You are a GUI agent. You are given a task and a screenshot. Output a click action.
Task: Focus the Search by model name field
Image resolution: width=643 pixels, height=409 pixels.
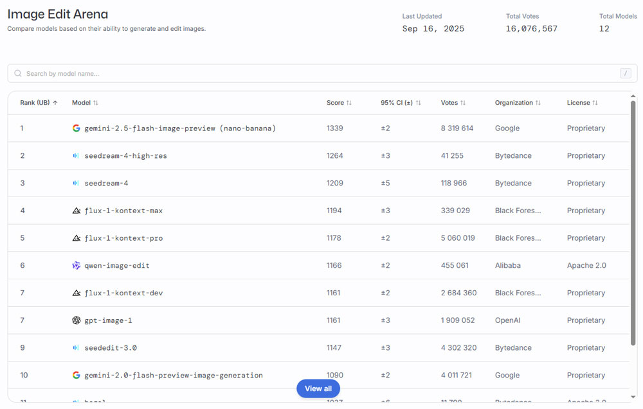[322, 74]
